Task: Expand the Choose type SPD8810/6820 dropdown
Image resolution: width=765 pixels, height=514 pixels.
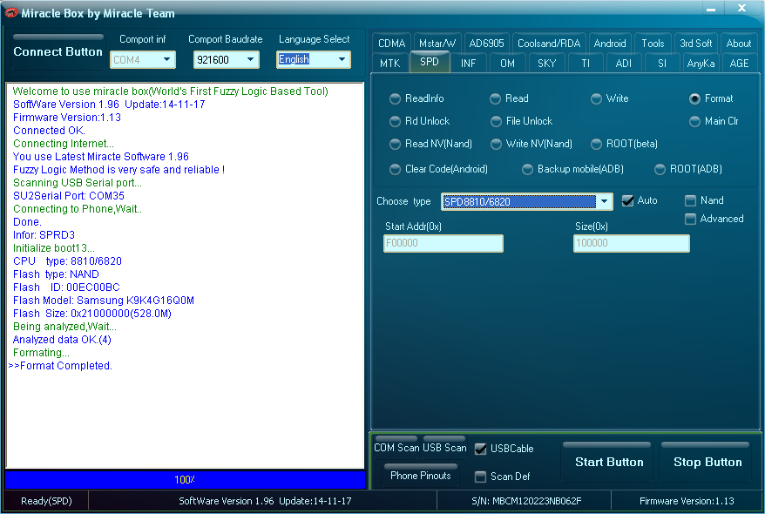Action: point(605,201)
